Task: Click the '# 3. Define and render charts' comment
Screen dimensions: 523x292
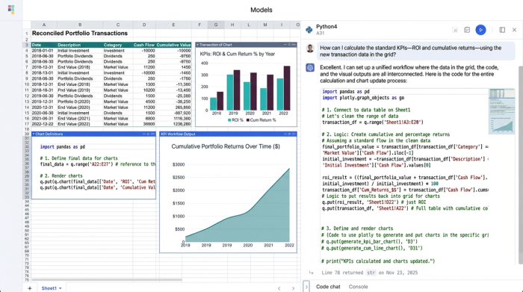Action: pos(357,229)
